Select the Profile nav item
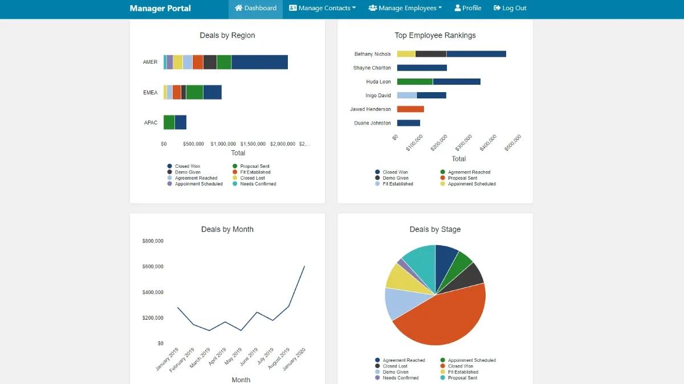The height and width of the screenshot is (384, 684). 467,8
